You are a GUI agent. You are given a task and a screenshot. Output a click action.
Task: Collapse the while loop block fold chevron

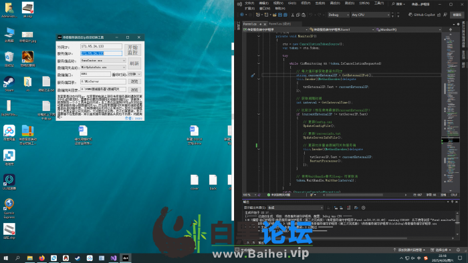pos(259,63)
